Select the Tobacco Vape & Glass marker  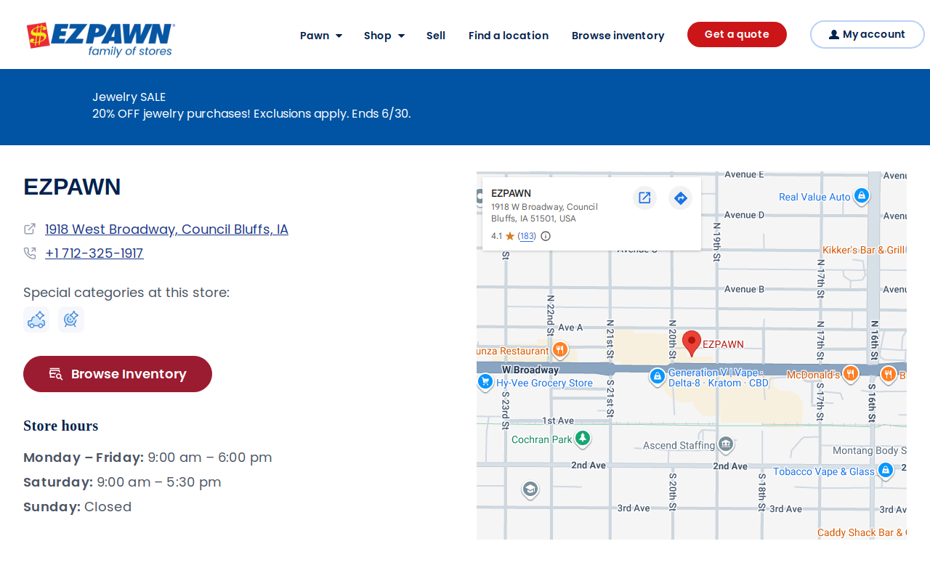885,471
